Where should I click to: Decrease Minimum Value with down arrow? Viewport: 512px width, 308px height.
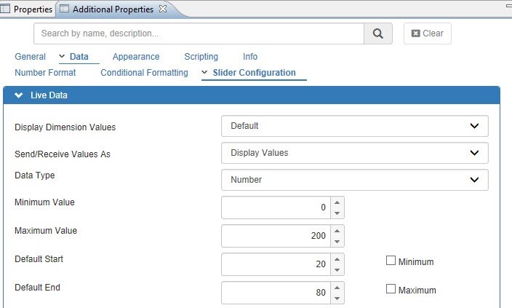pyautogui.click(x=336, y=213)
